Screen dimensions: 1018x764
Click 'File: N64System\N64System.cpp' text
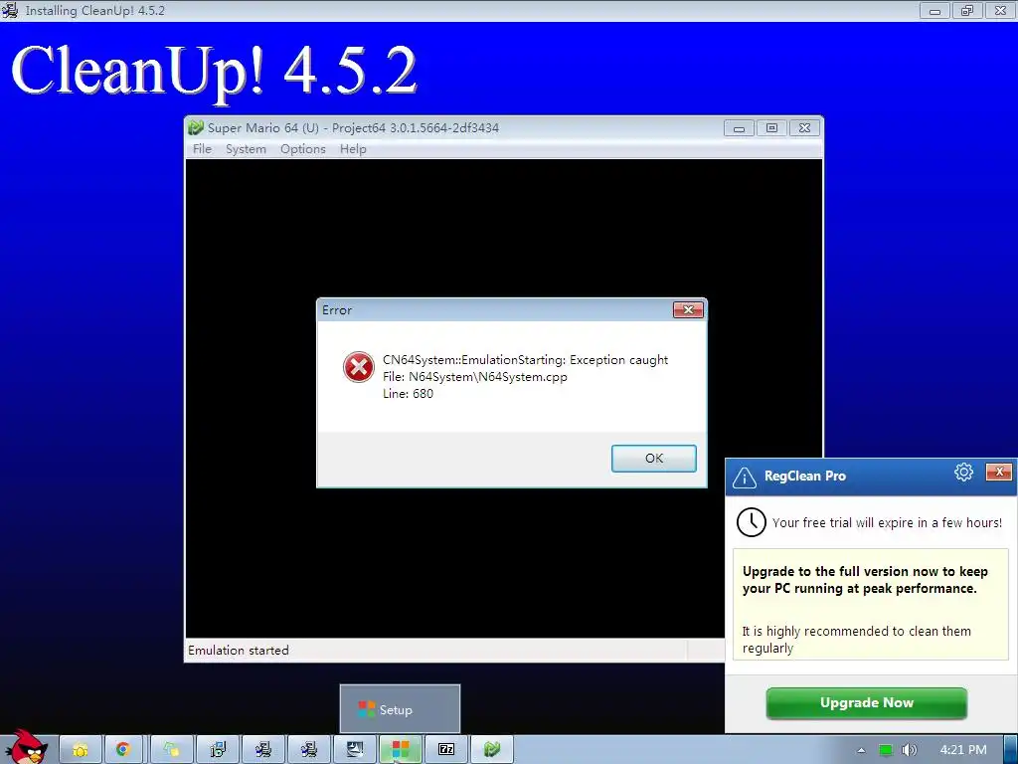474,377
